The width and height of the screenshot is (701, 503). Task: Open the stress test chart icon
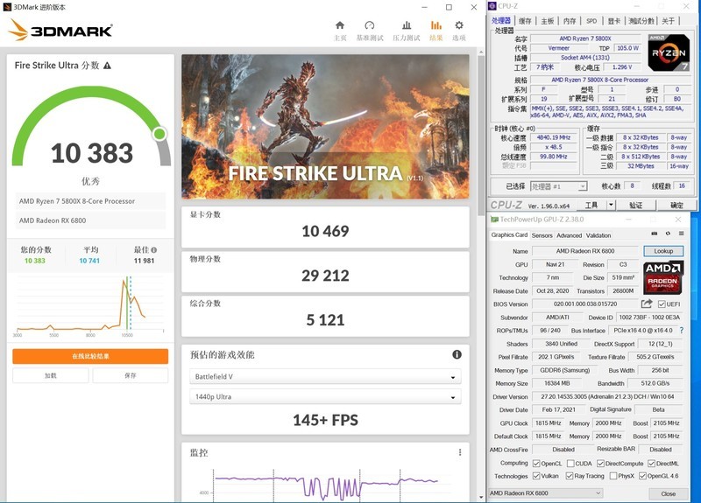tap(407, 25)
